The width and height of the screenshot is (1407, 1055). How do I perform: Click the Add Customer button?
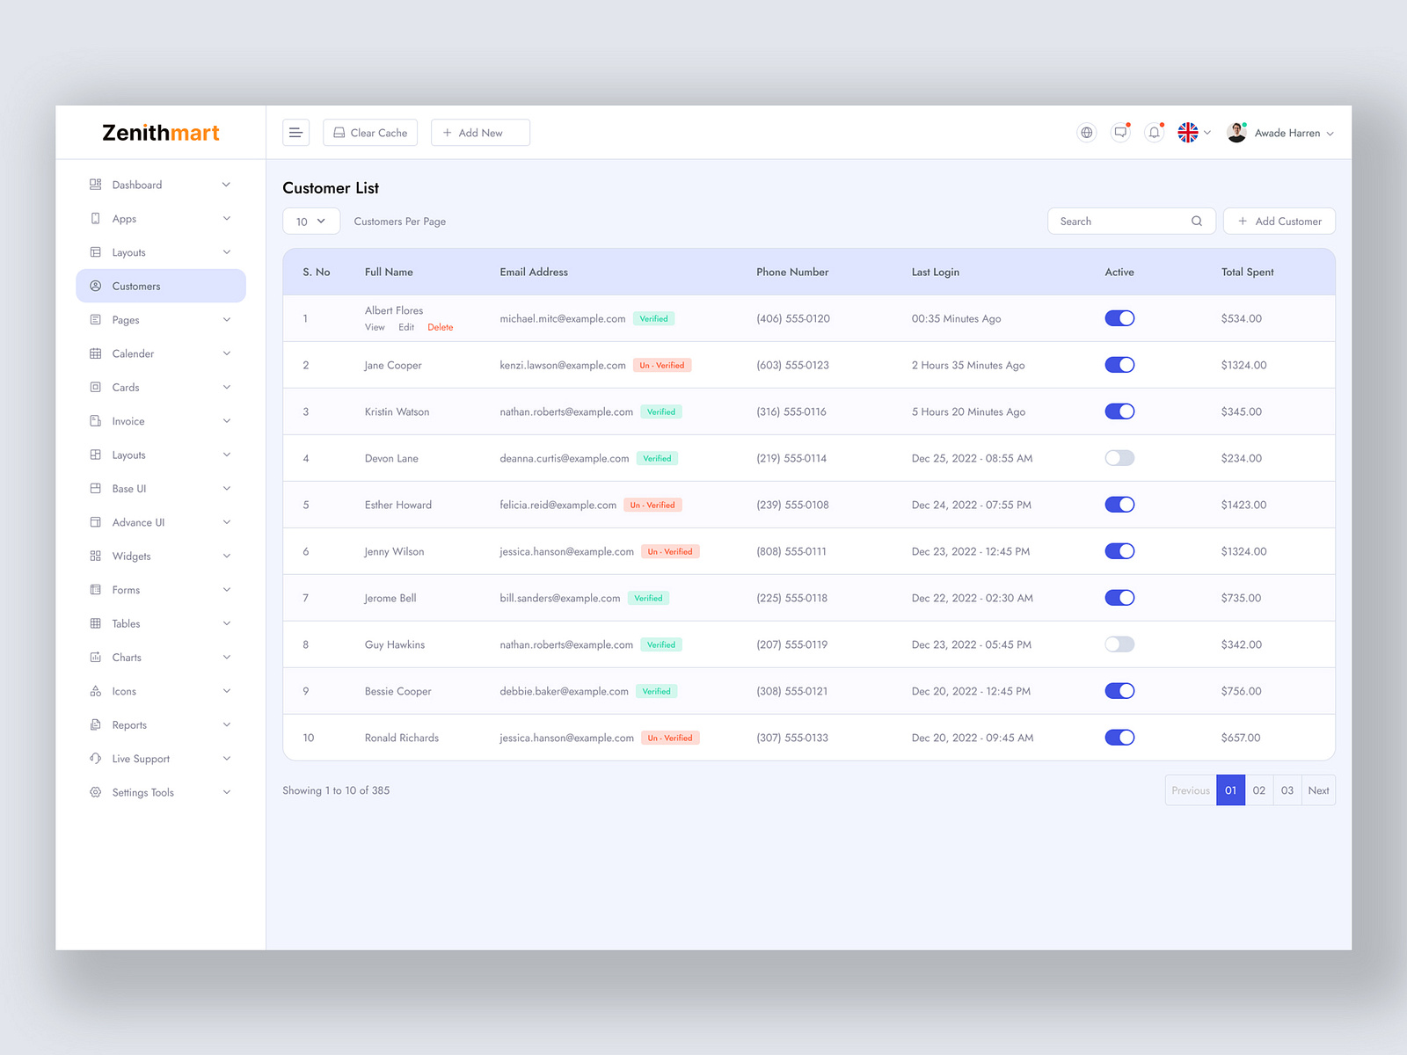[1279, 221]
